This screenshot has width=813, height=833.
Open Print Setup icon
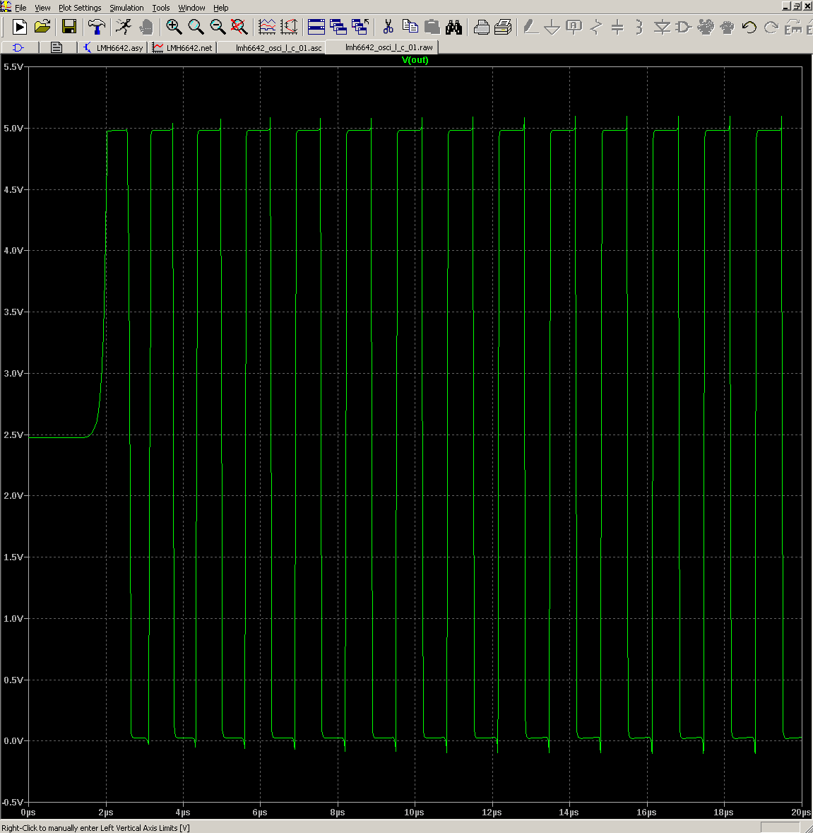pyautogui.click(x=481, y=27)
